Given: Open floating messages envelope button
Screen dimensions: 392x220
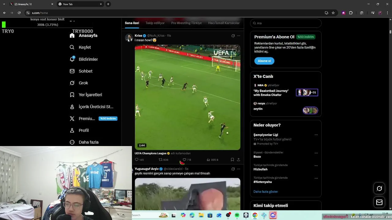Looking at the screenshot, I should pyautogui.click(x=379, y=202).
